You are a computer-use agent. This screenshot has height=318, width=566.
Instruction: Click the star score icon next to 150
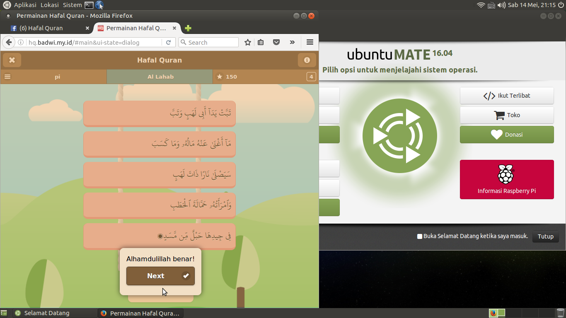click(x=220, y=77)
